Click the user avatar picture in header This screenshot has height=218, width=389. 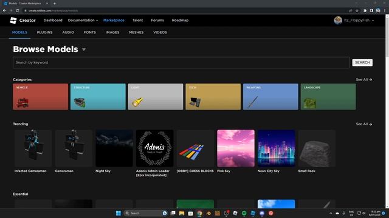338,20
